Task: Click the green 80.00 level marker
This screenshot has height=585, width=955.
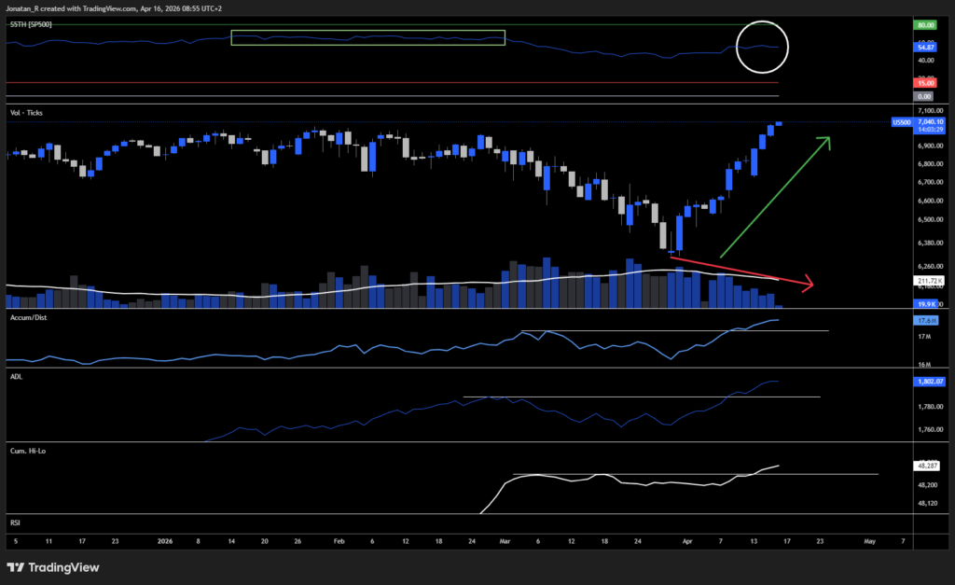Action: click(x=923, y=25)
